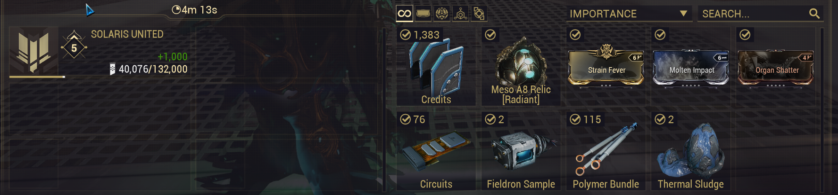Select the Thermal Sludge item
The height and width of the screenshot is (195, 838).
691,150
